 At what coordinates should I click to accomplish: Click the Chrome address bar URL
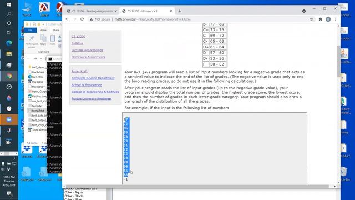(x=153, y=19)
